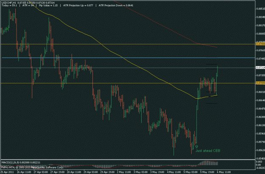Click the '25 Apr 2011' date label
Image resolution: width=265 pixels, height=174 pixels.
click(7, 172)
